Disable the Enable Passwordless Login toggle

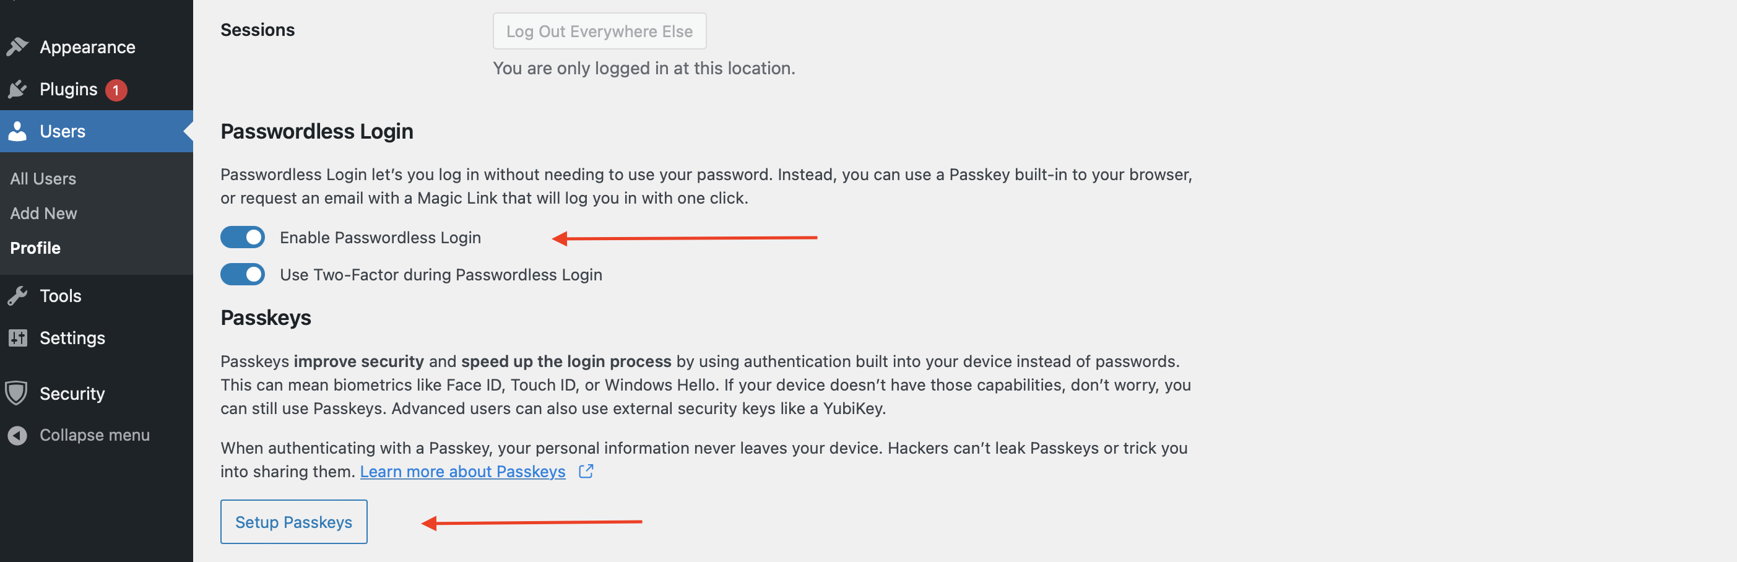click(243, 237)
